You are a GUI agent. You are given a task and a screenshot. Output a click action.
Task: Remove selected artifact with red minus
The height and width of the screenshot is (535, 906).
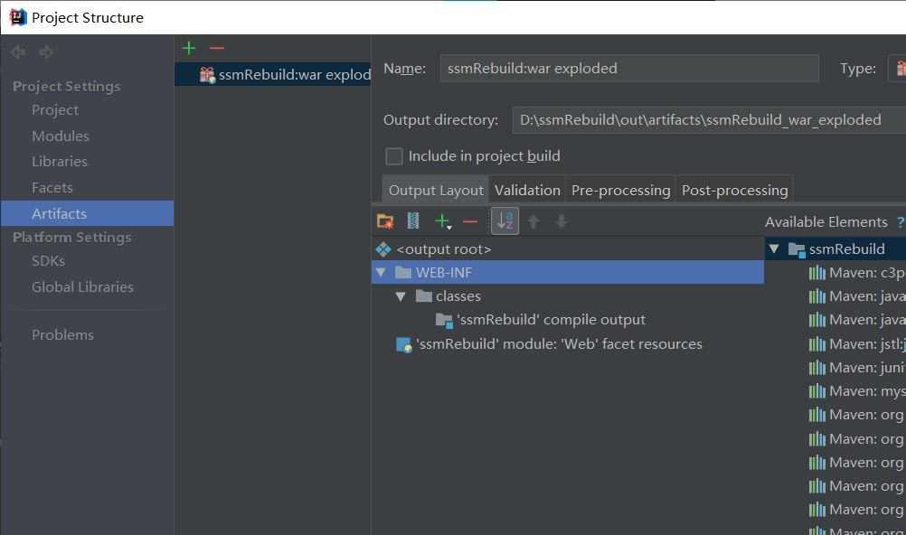(217, 48)
